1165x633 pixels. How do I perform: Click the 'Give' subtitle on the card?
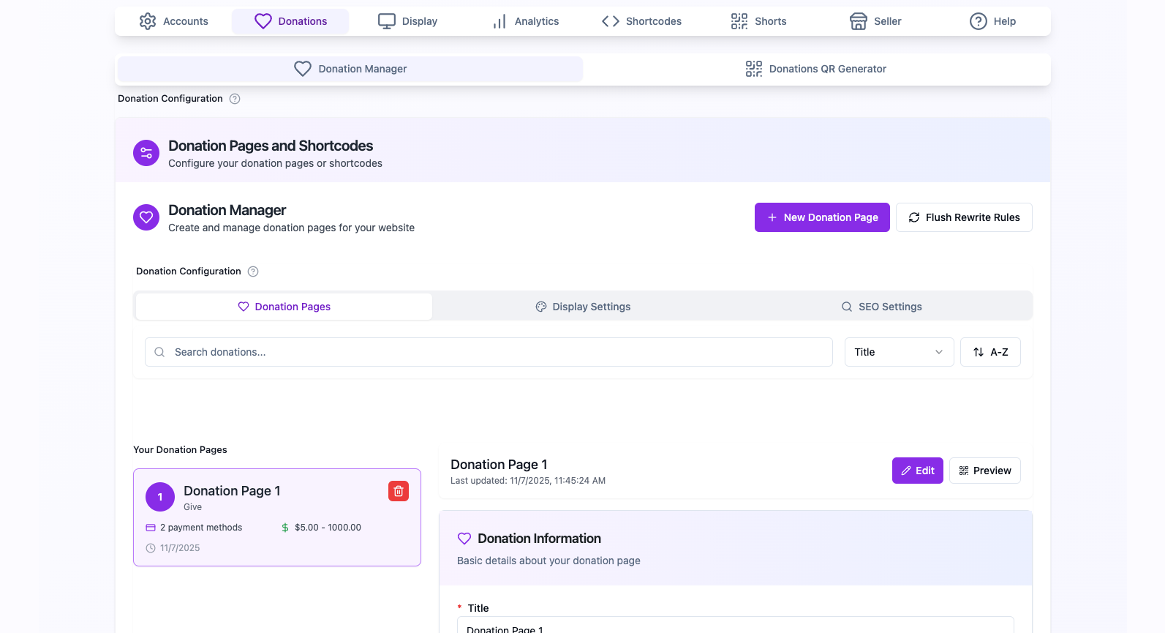point(193,507)
